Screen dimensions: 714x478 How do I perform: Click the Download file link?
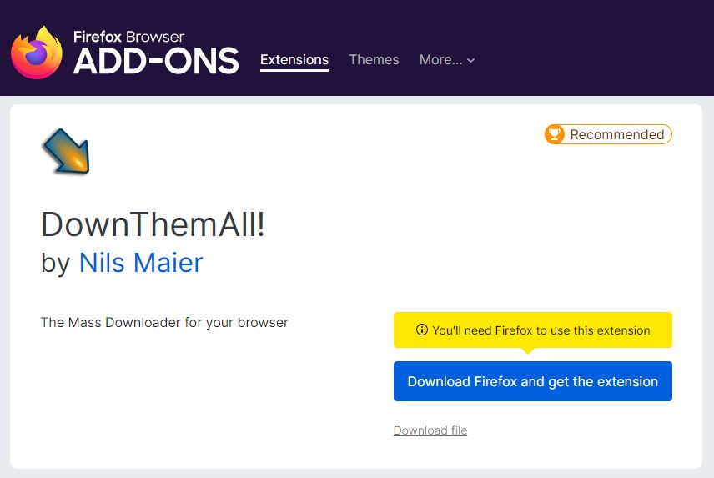coord(430,430)
